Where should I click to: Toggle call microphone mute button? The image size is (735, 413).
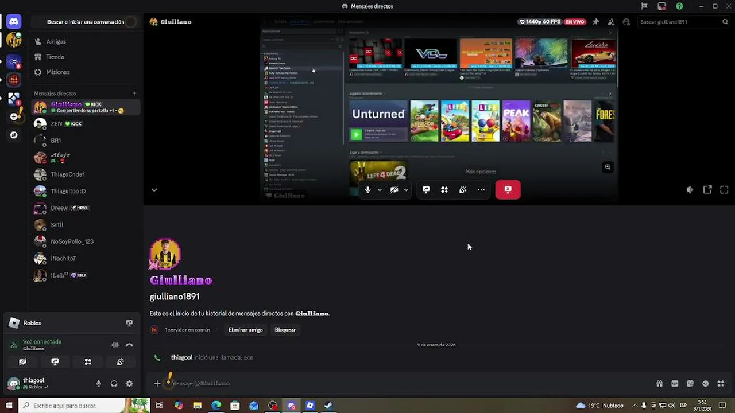(x=368, y=190)
